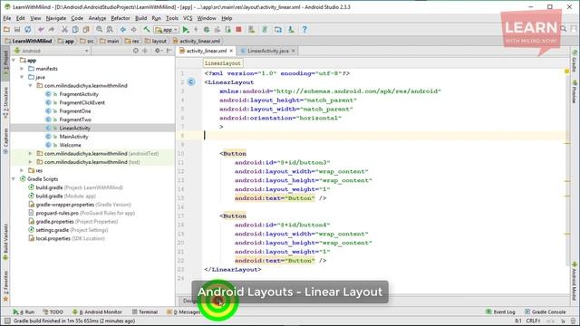Click the Find magnifier icon
580x326 pixels.
(99, 30)
